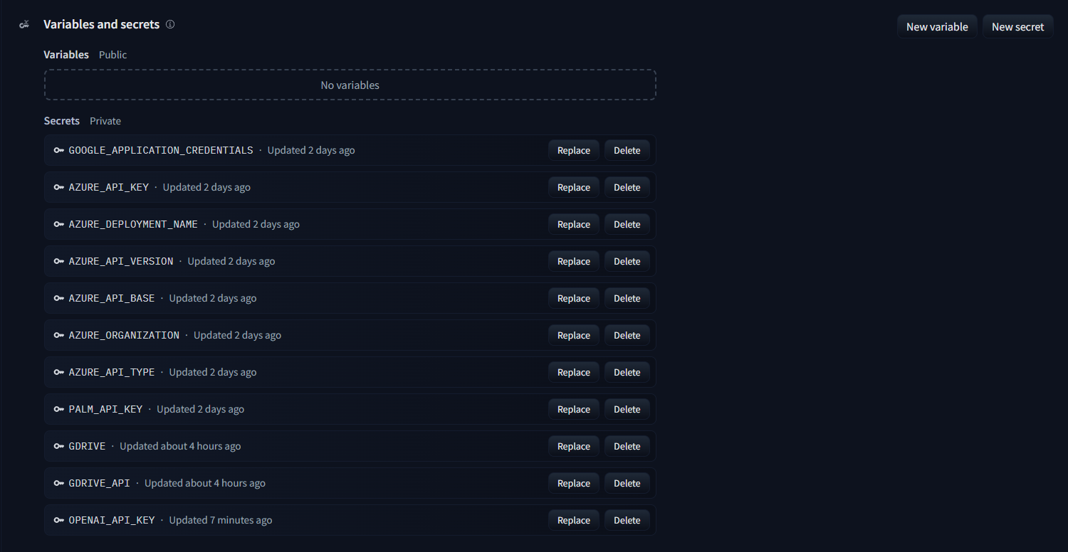Click the key icon beside AZURE_ORGANIZATION
The height and width of the screenshot is (552, 1068).
[59, 335]
